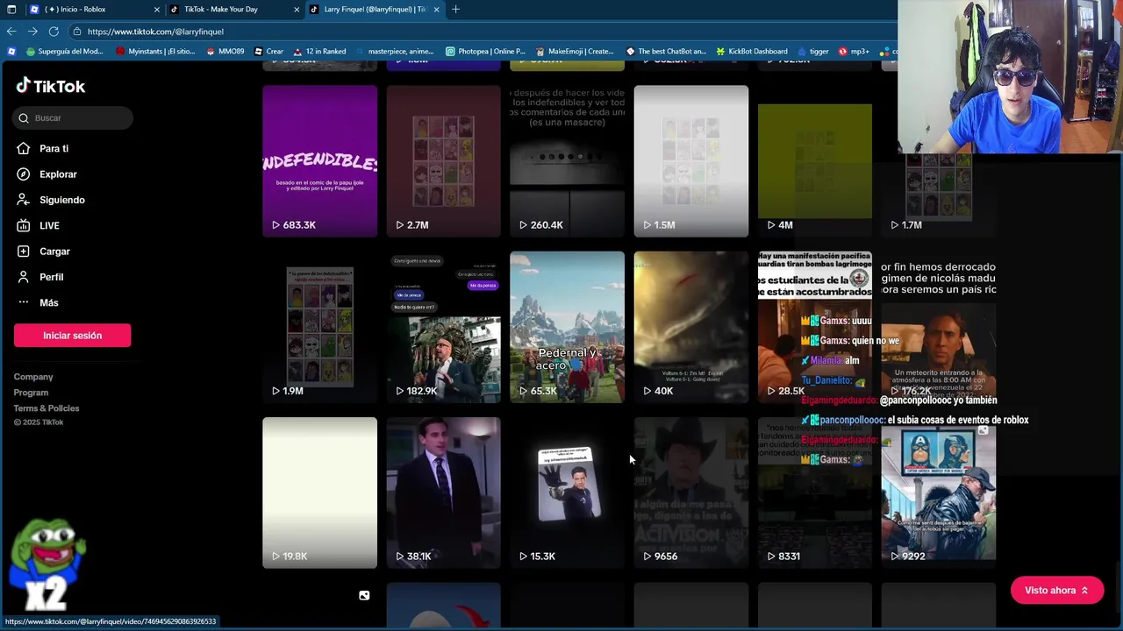Open Superguía del Mod bookmark
Screen dimensions: 1123x631
point(64,52)
